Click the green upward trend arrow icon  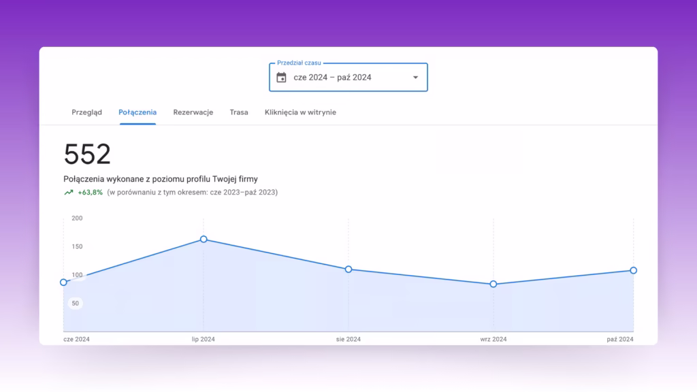tap(69, 193)
